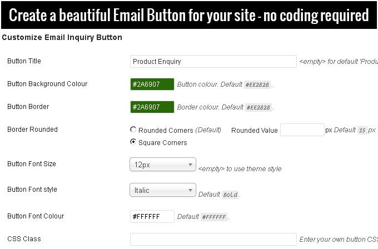Click the Rounded Value px input box

click(x=302, y=130)
